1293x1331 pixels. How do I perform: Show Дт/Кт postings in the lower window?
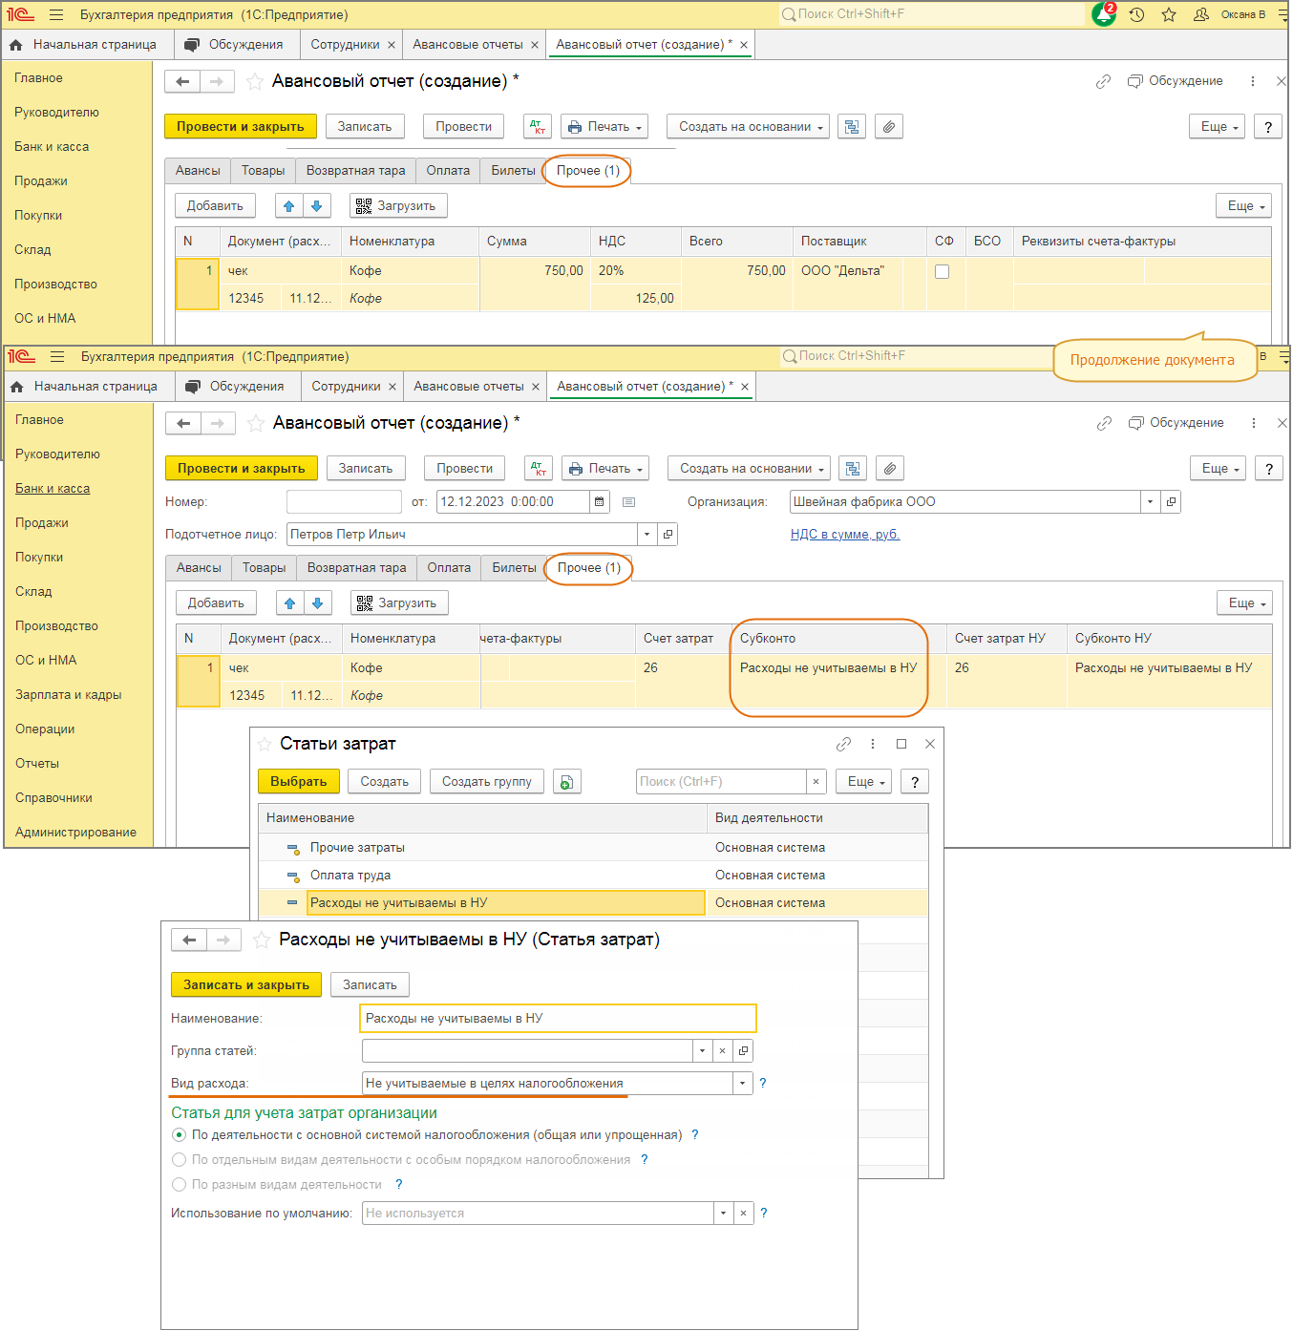(539, 469)
